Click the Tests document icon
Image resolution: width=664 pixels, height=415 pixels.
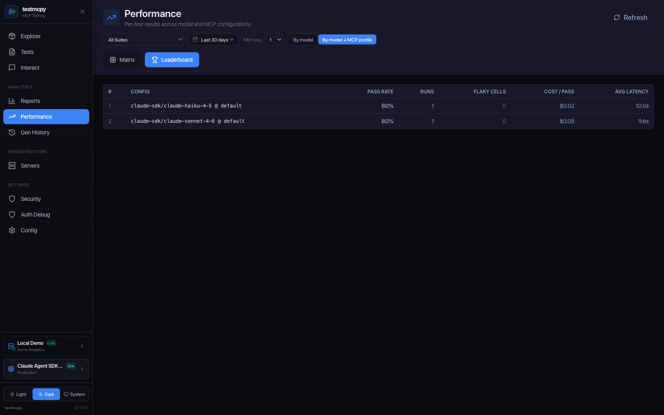(x=12, y=52)
